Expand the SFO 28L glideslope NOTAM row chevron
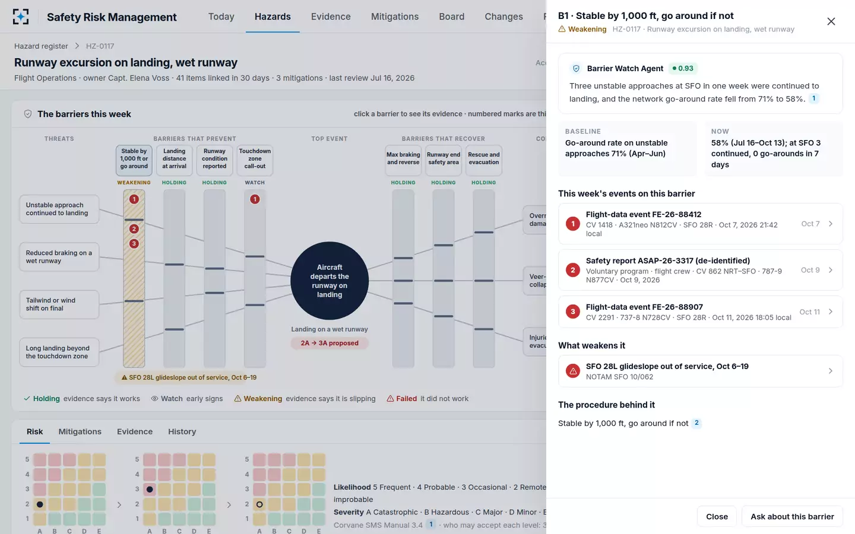 [831, 371]
